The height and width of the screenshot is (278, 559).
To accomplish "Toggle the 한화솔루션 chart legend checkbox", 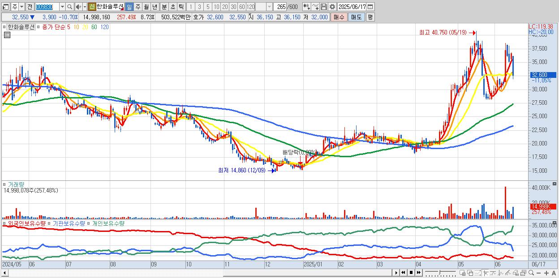I will [5, 27].
